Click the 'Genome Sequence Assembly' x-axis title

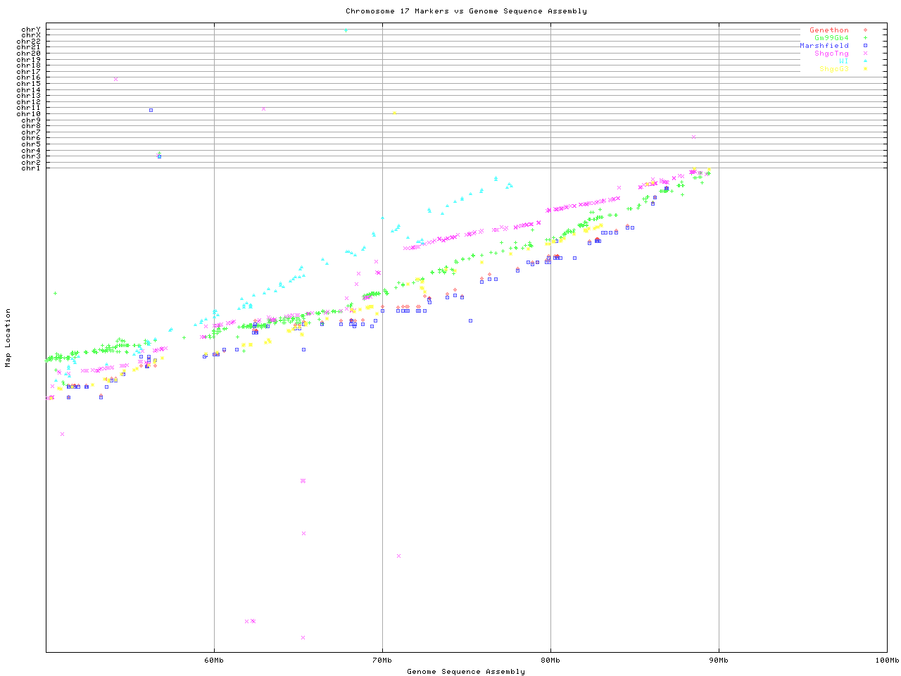tap(466, 672)
